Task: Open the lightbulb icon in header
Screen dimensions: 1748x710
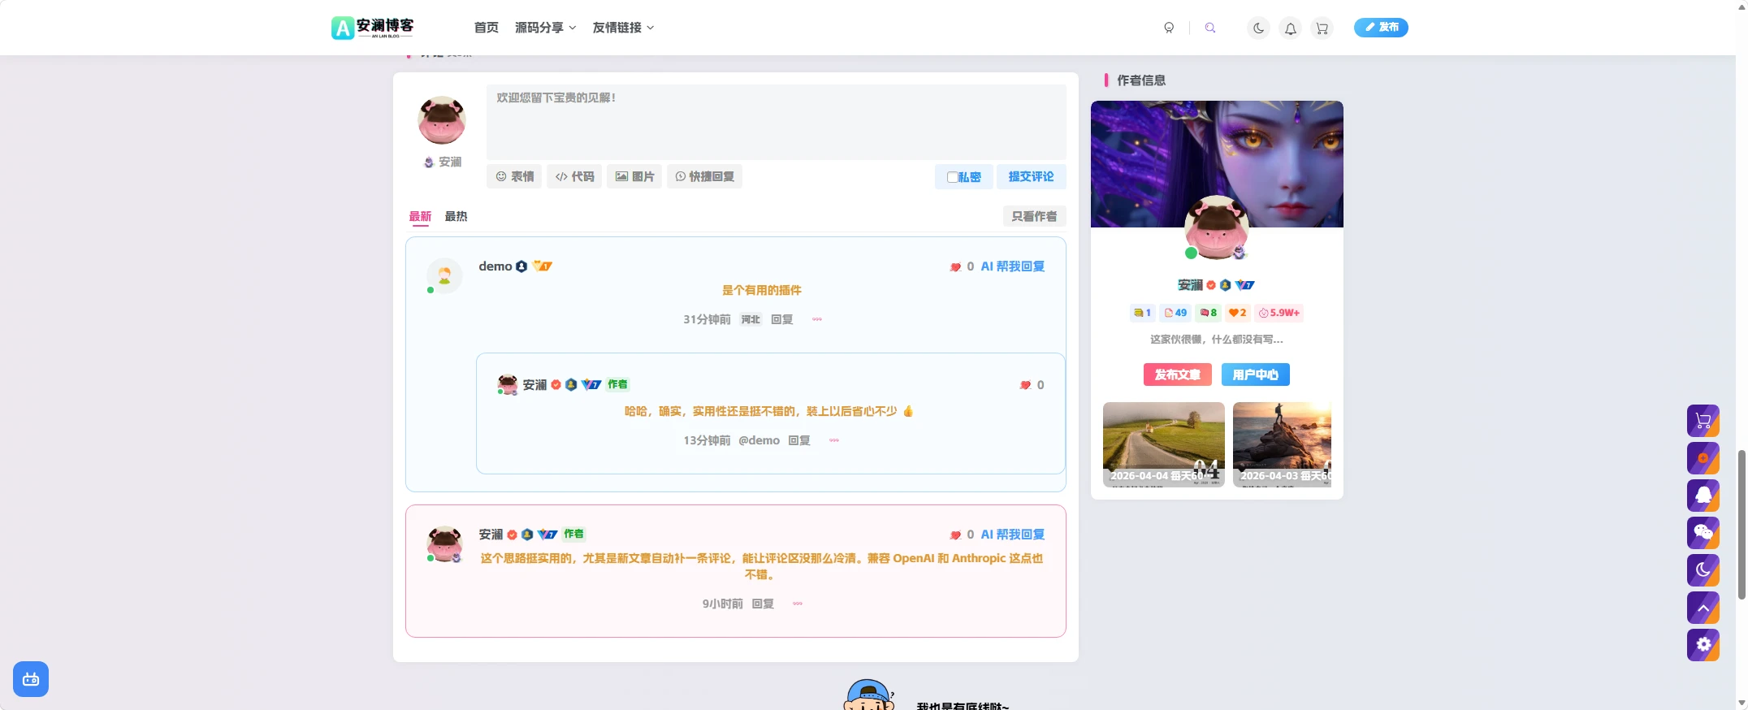Action: (1169, 28)
